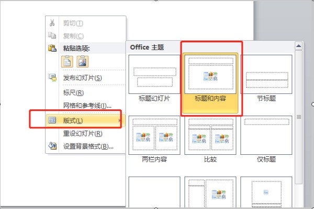The height and width of the screenshot is (209, 314).
Task: Open 网格和参考线(I)... dialog
Action: coord(86,105)
